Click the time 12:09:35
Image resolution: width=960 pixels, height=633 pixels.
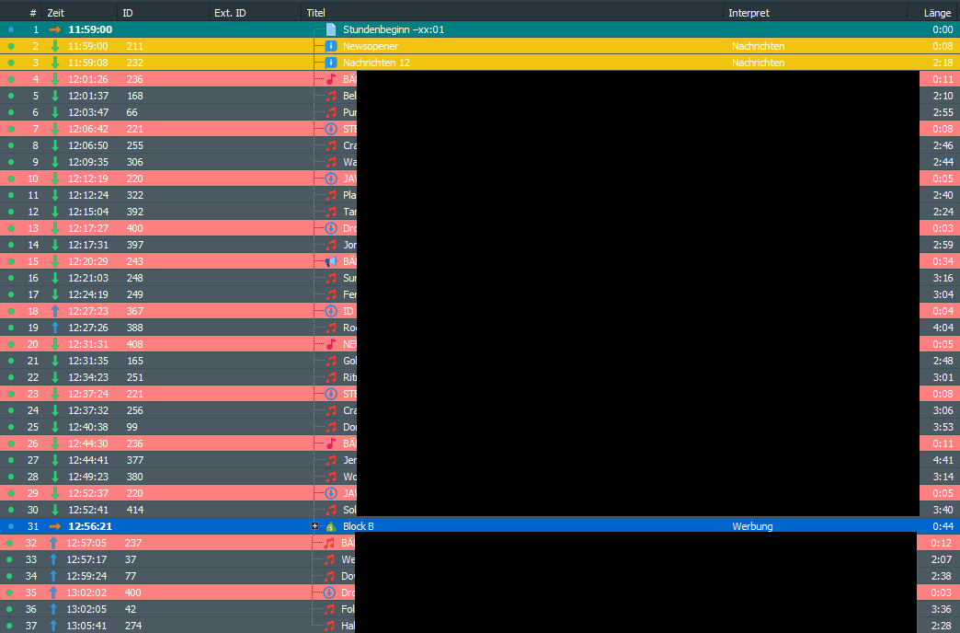tap(88, 162)
